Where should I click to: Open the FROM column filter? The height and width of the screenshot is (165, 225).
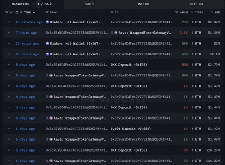coord(47,13)
